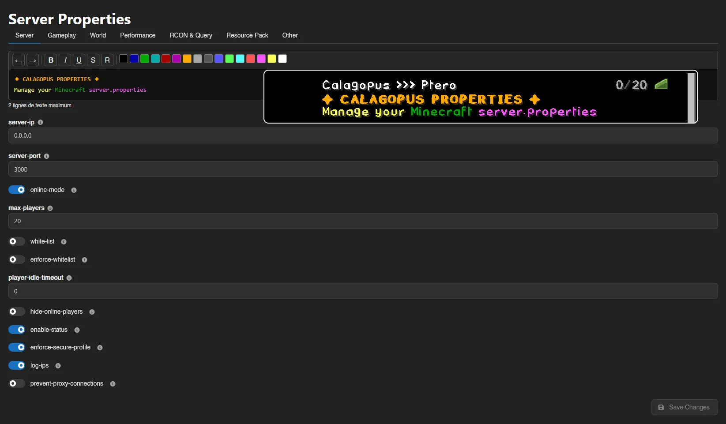Click the server-port input field
Viewport: 726px width, 424px height.
(363, 169)
